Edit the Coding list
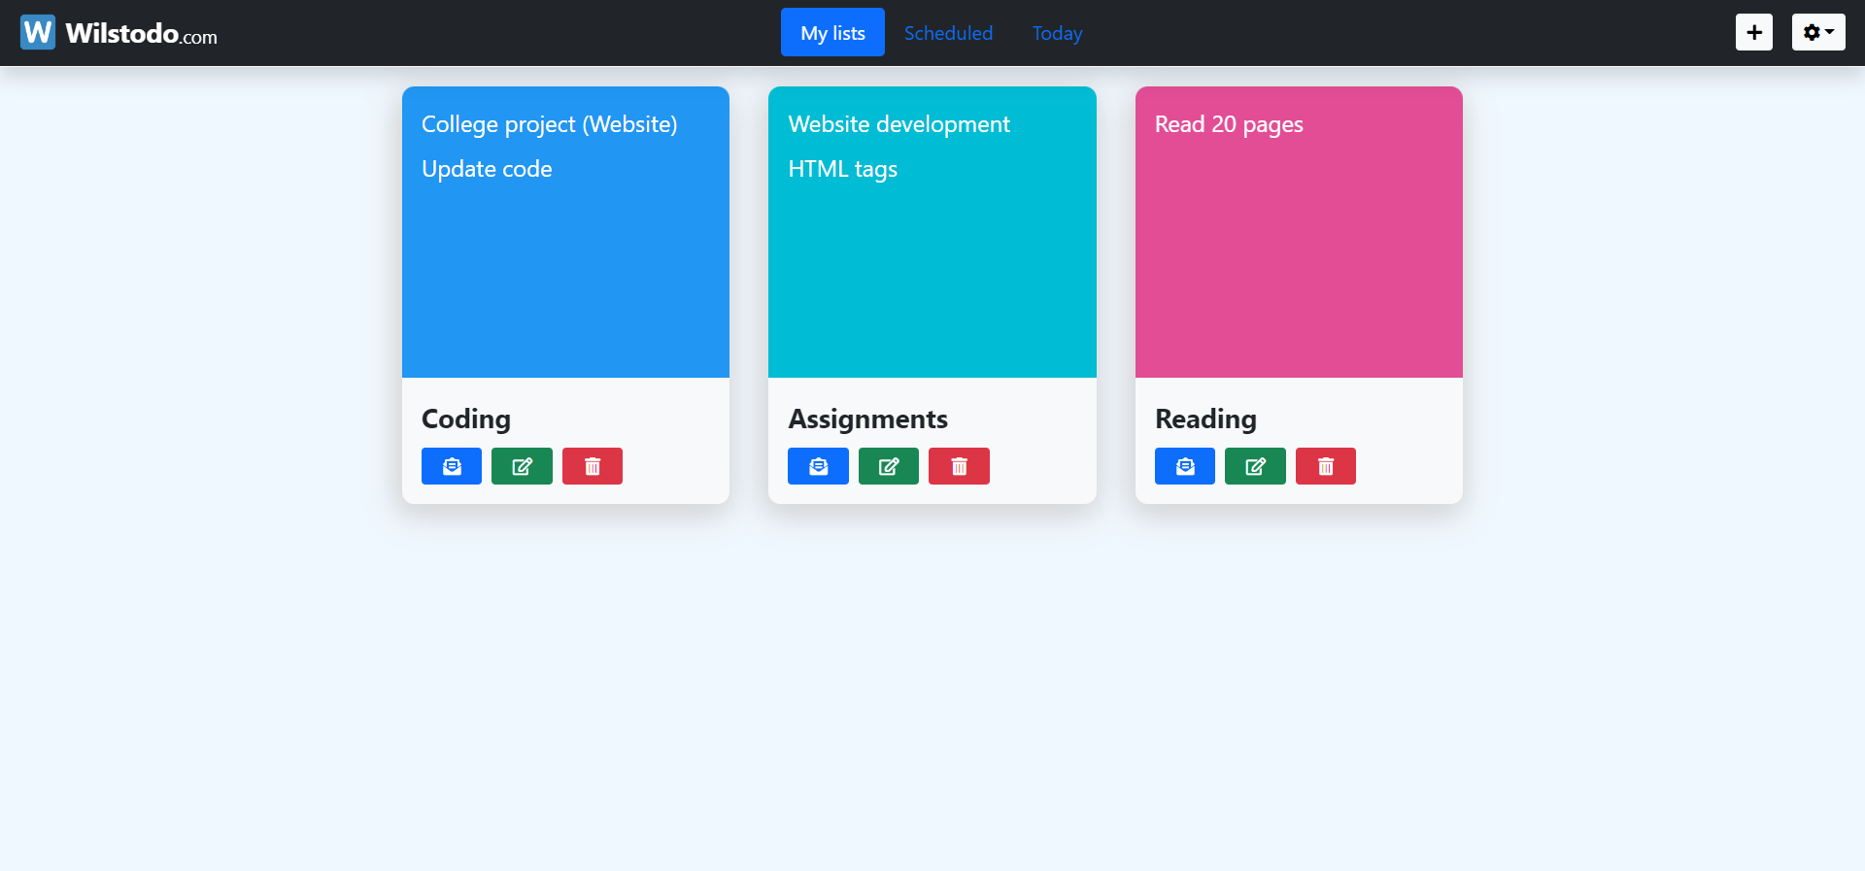The width and height of the screenshot is (1865, 871). click(522, 466)
